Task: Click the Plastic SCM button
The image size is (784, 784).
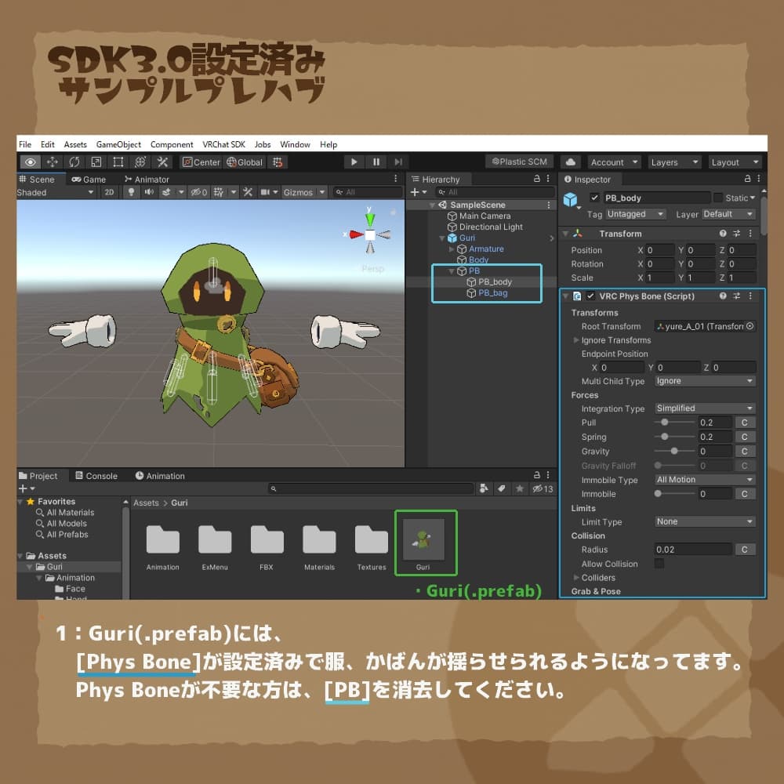Action: (519, 161)
